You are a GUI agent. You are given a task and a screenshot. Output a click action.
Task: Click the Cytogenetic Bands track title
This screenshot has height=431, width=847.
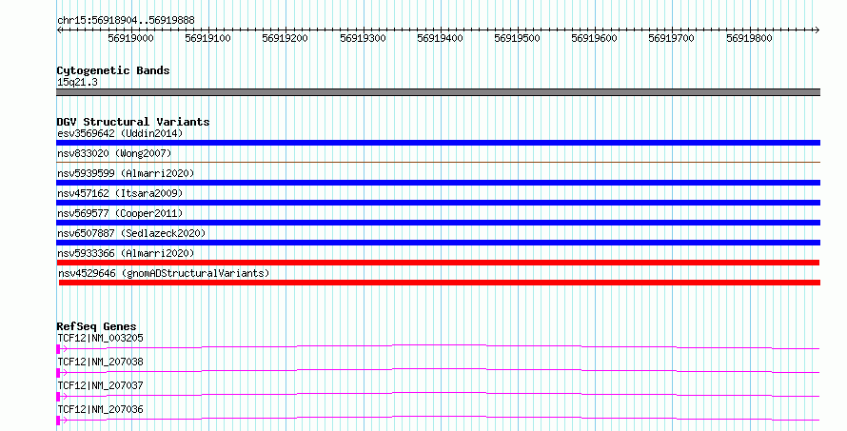click(113, 70)
